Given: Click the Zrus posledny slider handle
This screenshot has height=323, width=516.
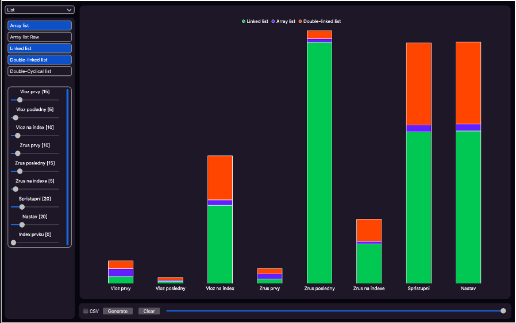Looking at the screenshot, I should pos(20,171).
